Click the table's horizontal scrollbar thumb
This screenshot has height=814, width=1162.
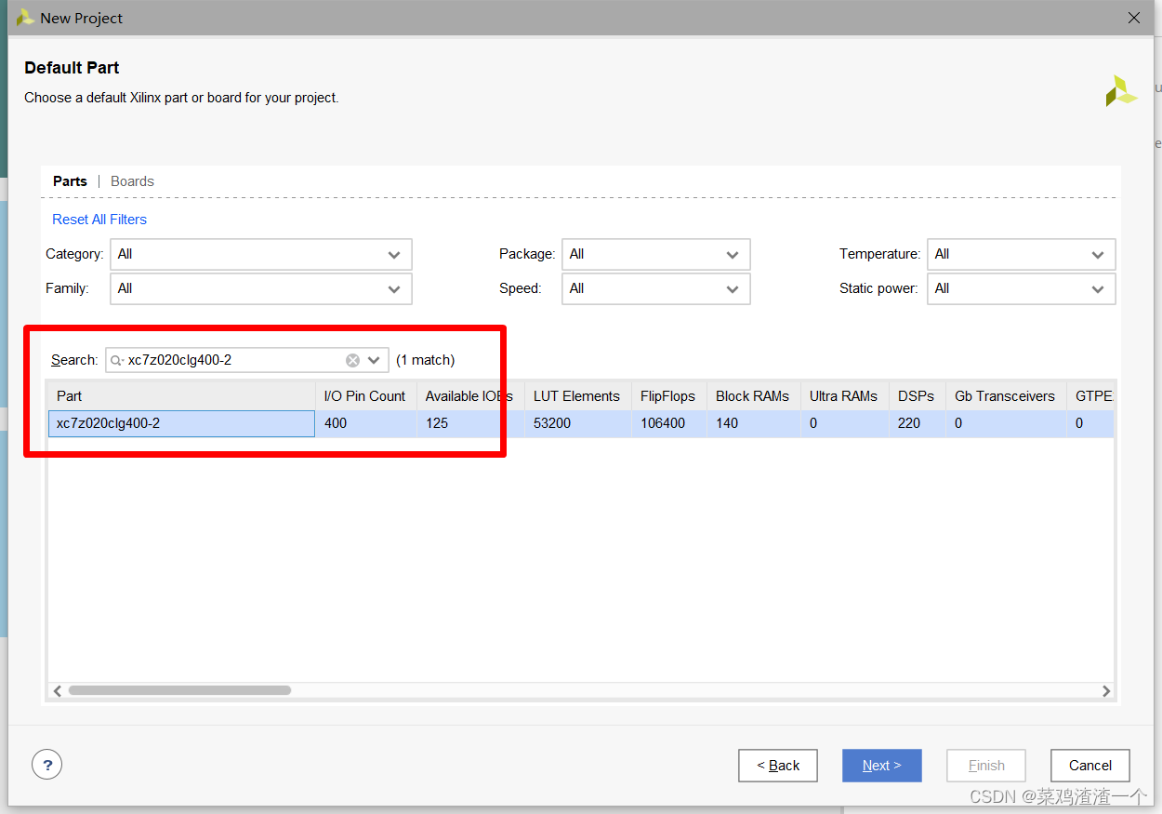(x=179, y=690)
